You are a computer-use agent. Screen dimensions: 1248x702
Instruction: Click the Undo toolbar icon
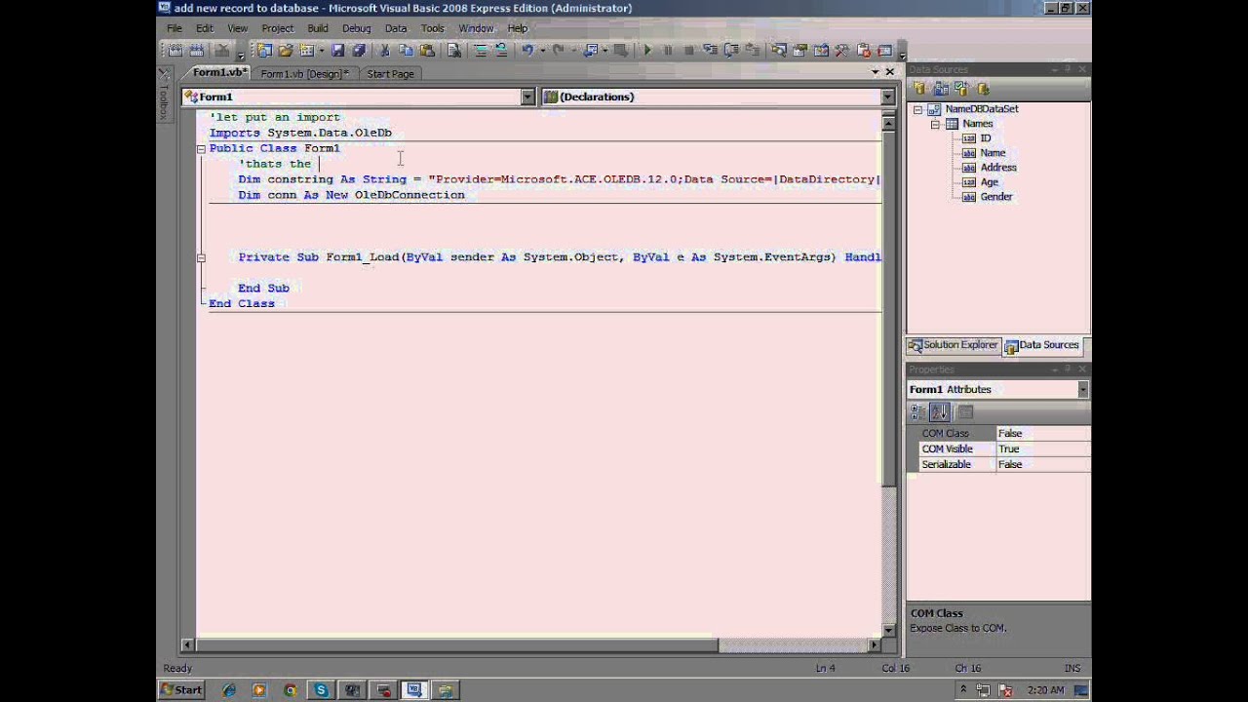pos(527,50)
